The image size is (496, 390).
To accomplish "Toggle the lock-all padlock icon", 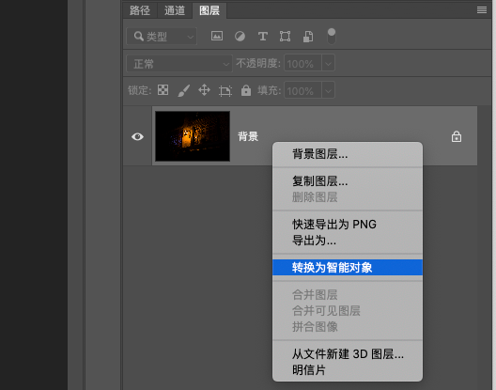I will click(246, 90).
